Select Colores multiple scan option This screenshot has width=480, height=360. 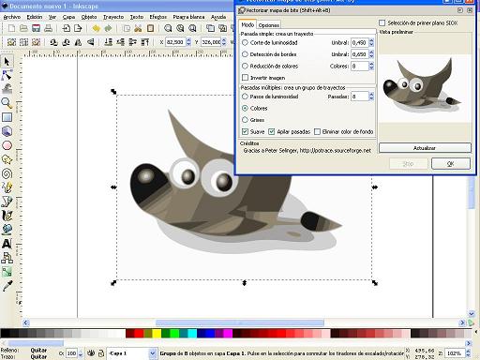[x=245, y=108]
